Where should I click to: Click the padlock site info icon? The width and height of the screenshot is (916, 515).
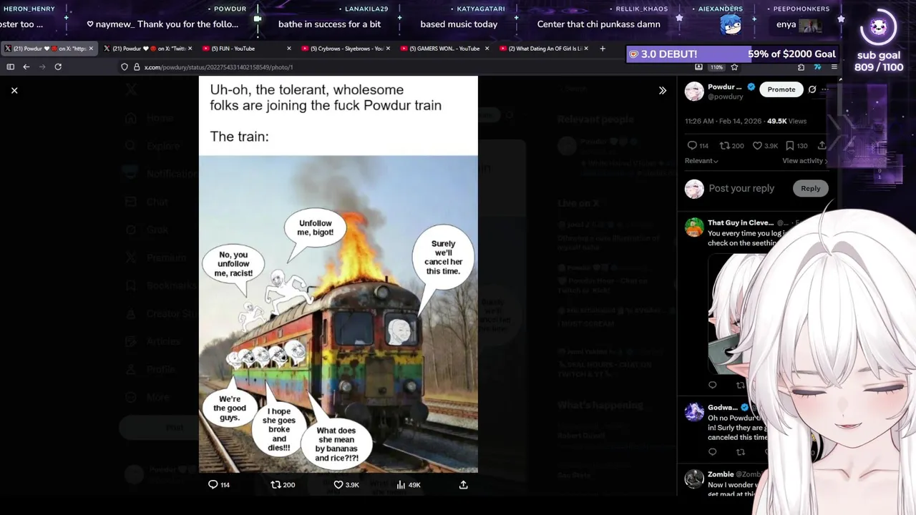click(x=137, y=67)
